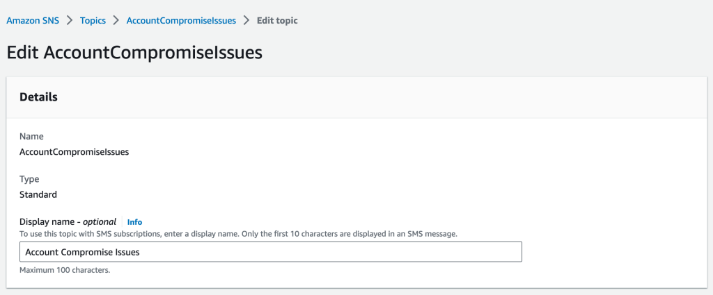
Task: Click the Type field label
Action: [x=29, y=179]
